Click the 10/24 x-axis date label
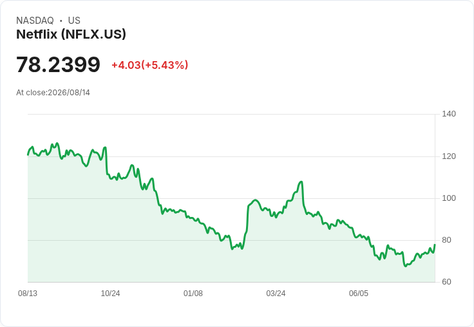 [x=110, y=294]
